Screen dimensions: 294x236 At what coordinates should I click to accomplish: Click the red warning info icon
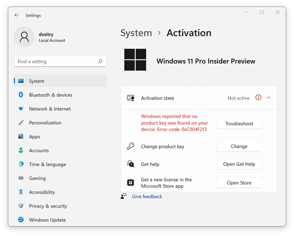point(258,97)
